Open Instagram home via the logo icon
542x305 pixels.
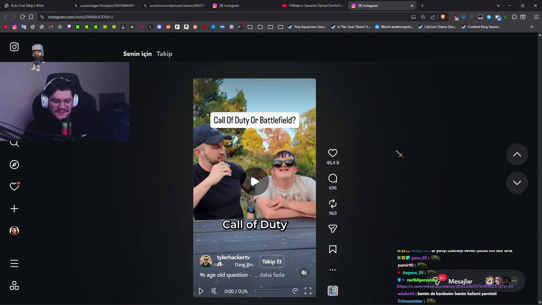pos(14,47)
